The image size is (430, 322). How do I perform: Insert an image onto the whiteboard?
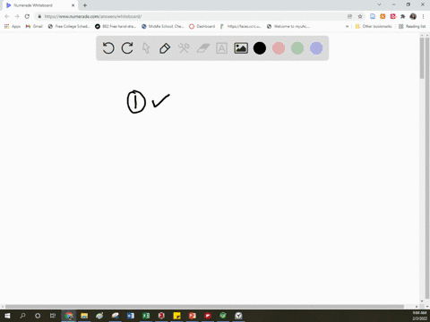click(x=241, y=48)
